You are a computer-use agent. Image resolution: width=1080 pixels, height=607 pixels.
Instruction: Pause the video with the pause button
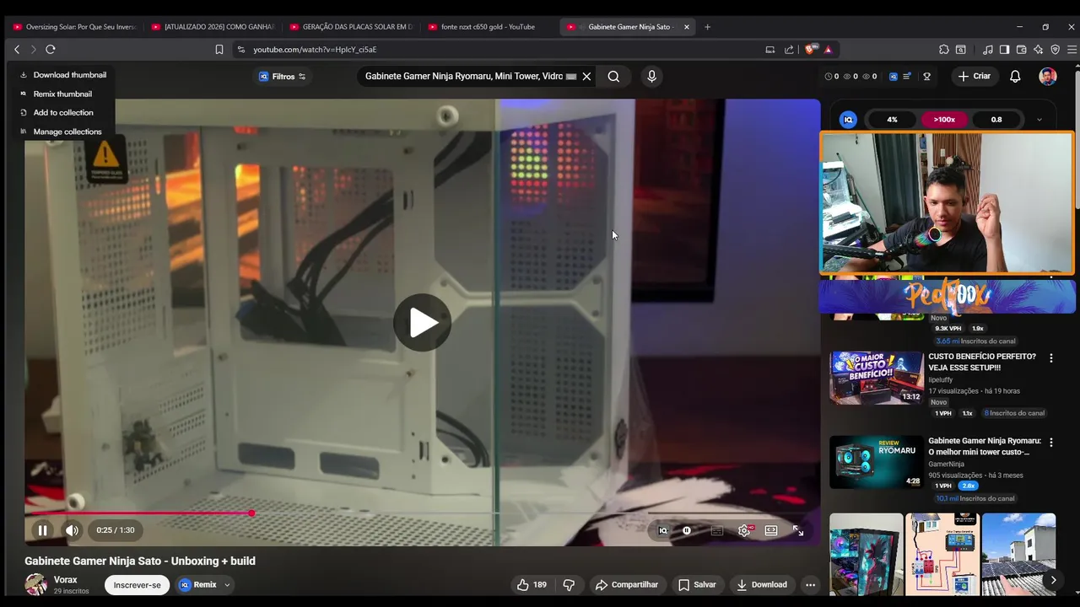coord(42,530)
